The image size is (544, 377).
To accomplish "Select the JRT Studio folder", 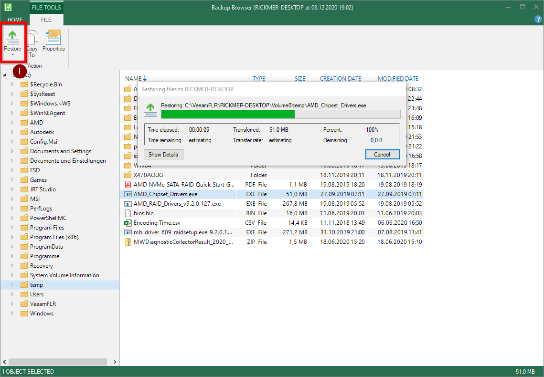I will pyautogui.click(x=43, y=189).
